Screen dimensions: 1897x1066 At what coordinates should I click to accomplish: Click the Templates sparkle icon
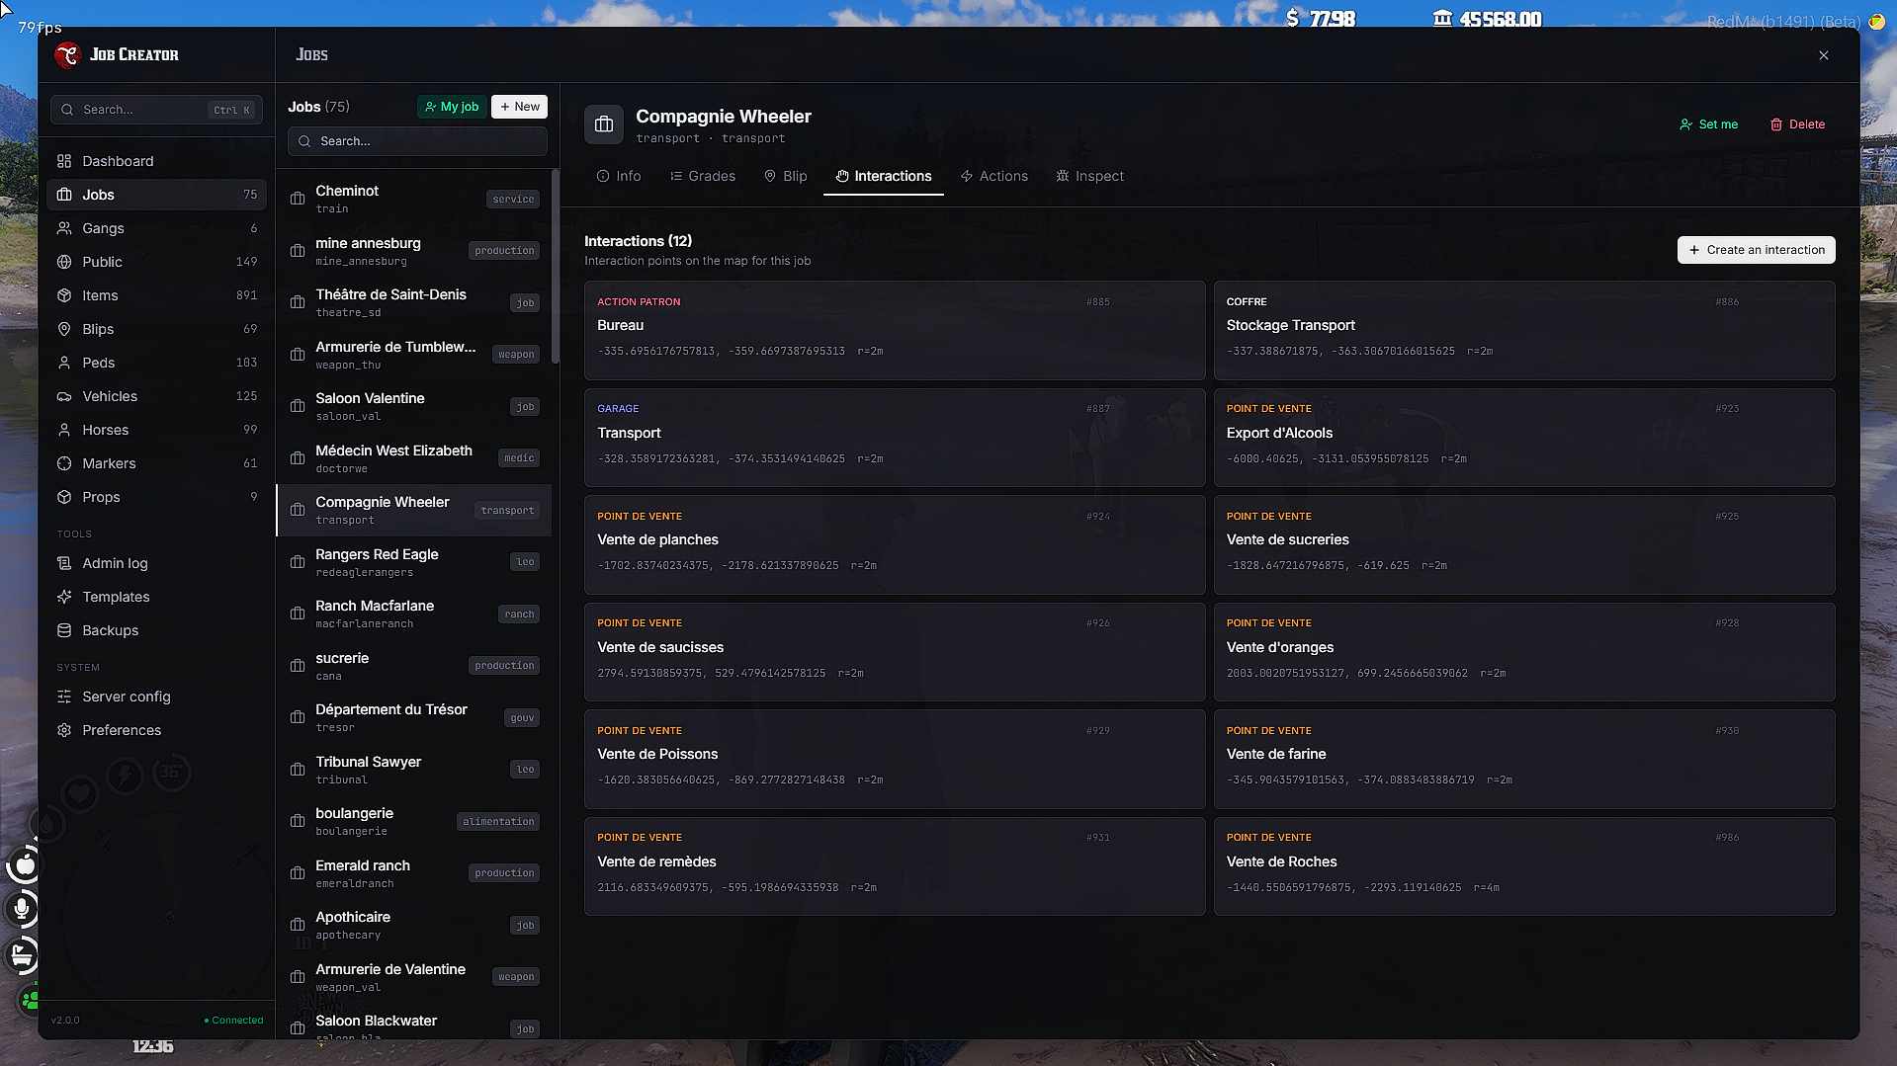pyautogui.click(x=64, y=597)
